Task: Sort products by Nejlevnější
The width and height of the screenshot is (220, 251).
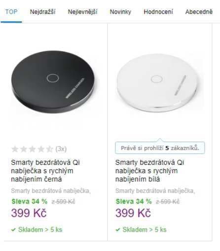Action: (x=82, y=12)
